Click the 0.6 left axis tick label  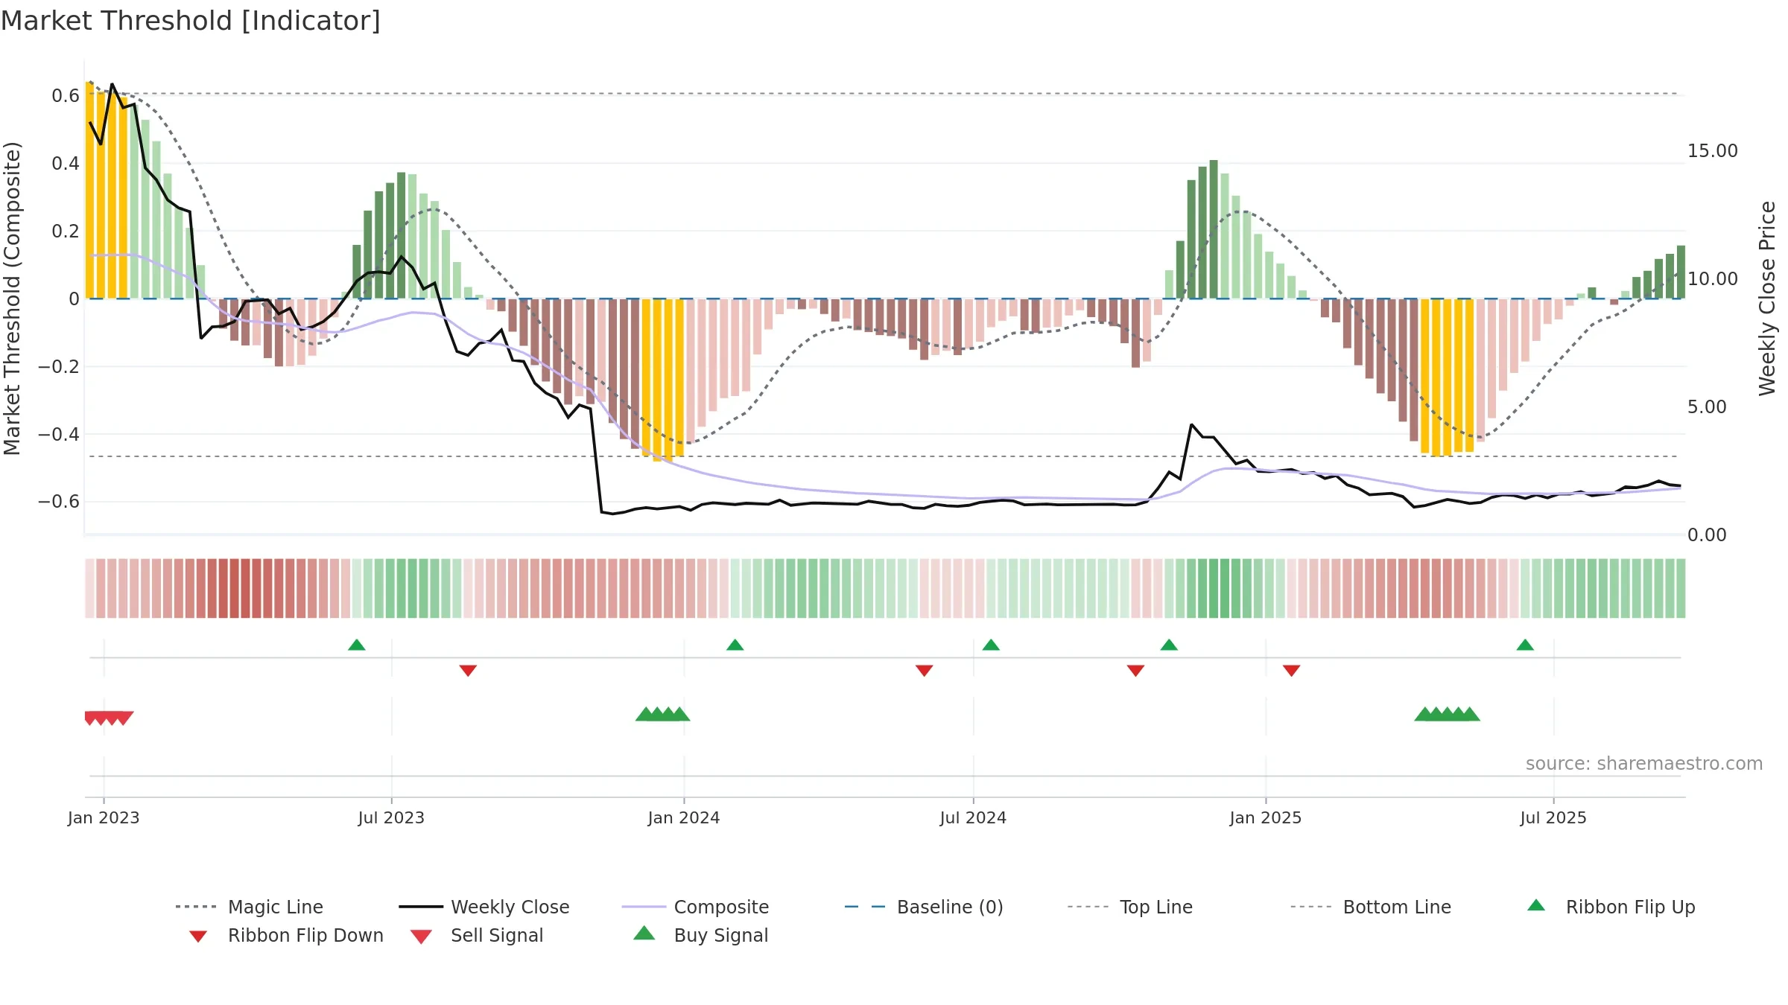click(x=66, y=95)
